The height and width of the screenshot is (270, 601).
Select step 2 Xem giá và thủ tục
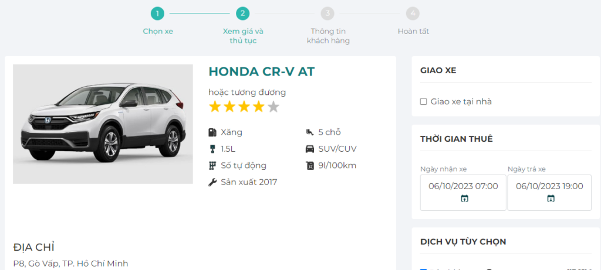(x=243, y=13)
